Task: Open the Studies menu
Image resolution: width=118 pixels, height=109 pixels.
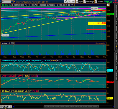Action: pos(99,1)
